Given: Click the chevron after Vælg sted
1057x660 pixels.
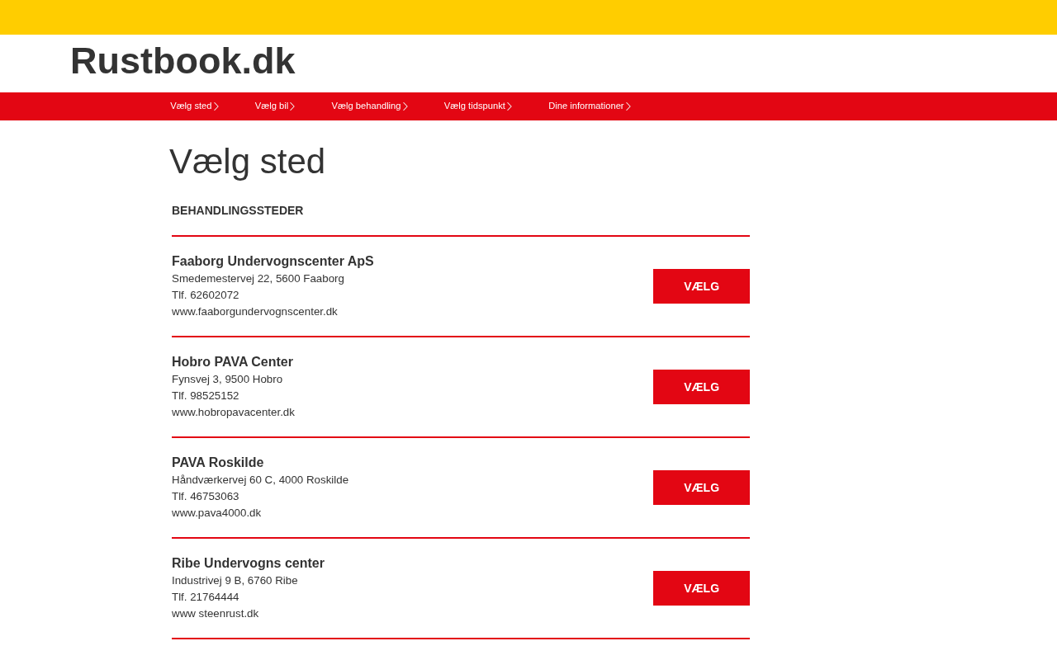Looking at the screenshot, I should pos(216,106).
